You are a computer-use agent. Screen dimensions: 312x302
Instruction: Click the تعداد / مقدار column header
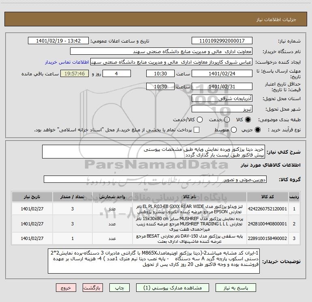click(73, 197)
